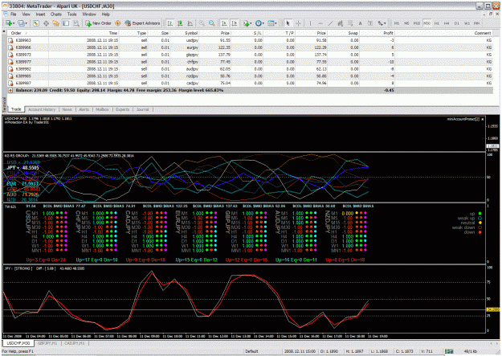Sort orders by the Profit column header
Screen dimensions: 502x356
(x=377, y=33)
